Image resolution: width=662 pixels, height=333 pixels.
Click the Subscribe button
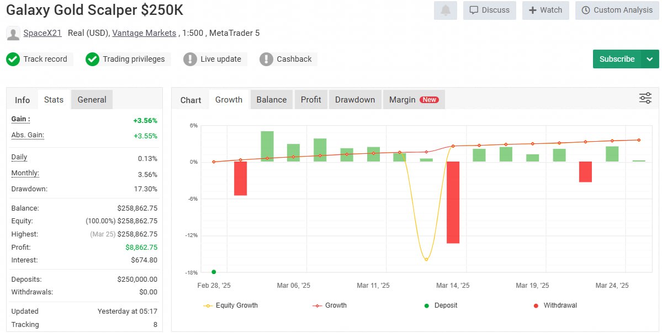click(x=617, y=59)
